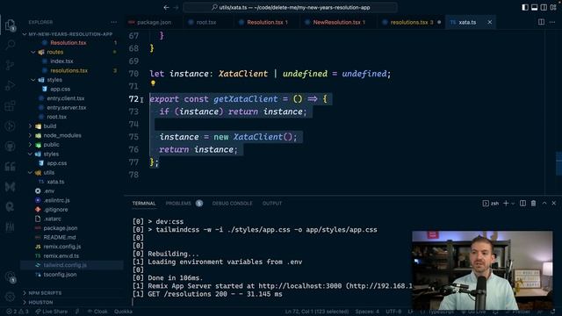Image resolution: width=562 pixels, height=316 pixels.
Task: Open the Search view icon
Action: click(x=10, y=45)
